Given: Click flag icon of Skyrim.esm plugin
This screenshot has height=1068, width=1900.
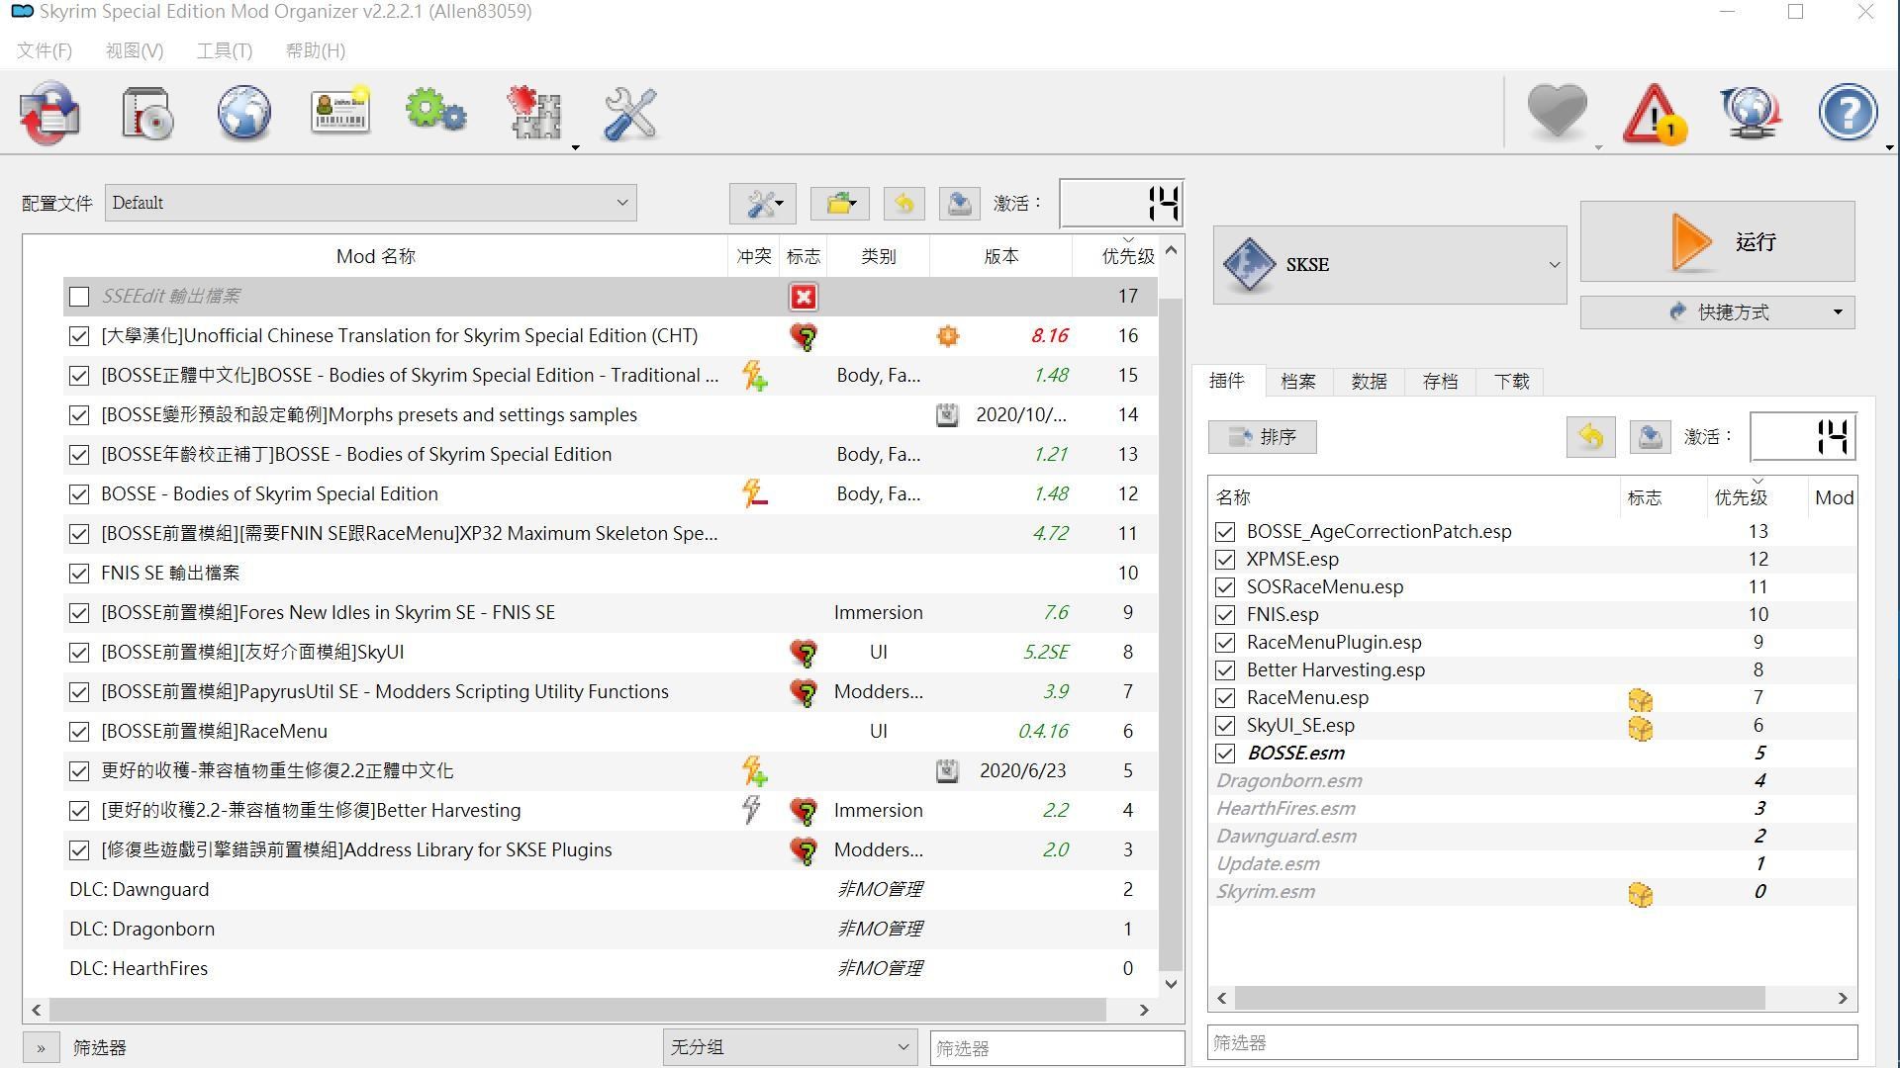Looking at the screenshot, I should (x=1640, y=894).
